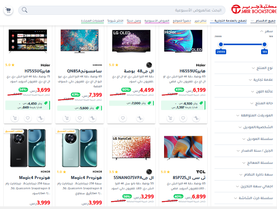
Task: Open the ال جي 48 بوصة product title
Action: tap(139, 71)
